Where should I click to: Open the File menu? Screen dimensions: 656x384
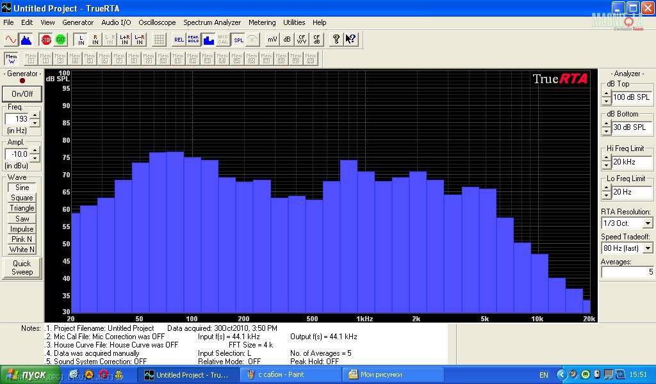[8, 22]
